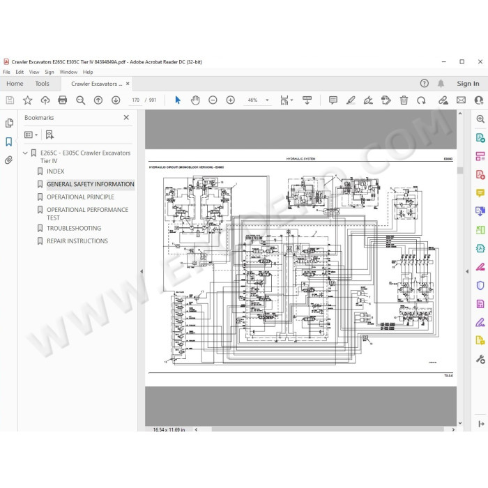
Task: Open the find text magnifier
Action: pos(81,100)
